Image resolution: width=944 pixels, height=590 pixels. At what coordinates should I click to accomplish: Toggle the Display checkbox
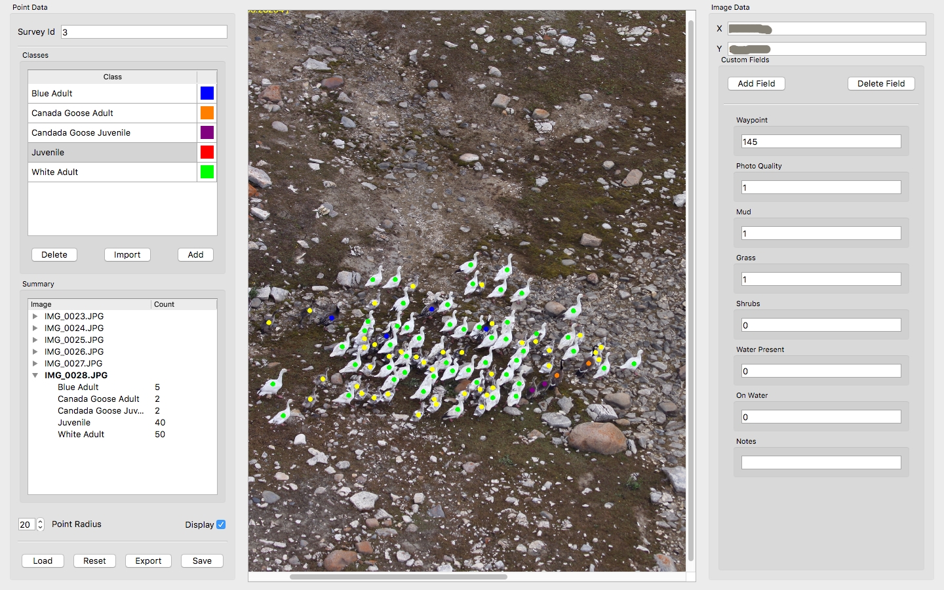[x=221, y=524]
